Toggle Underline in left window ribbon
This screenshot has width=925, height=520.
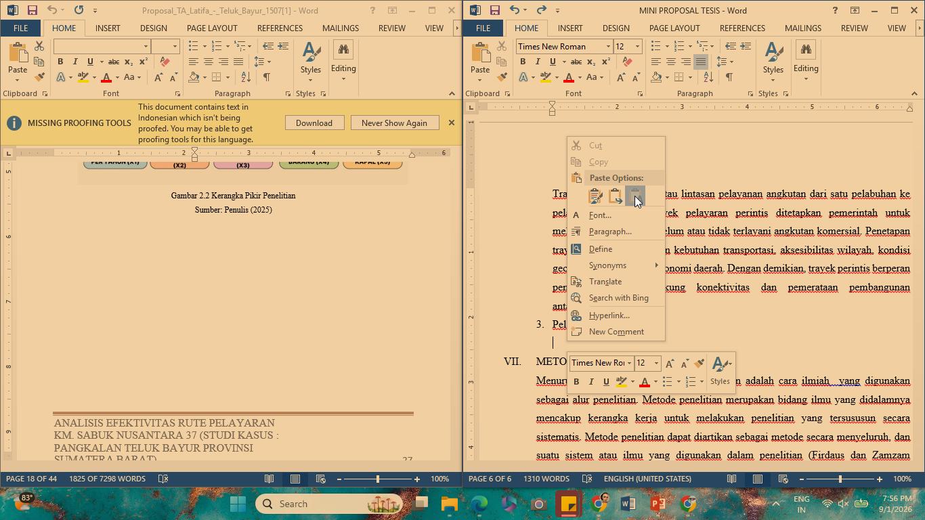(90, 62)
